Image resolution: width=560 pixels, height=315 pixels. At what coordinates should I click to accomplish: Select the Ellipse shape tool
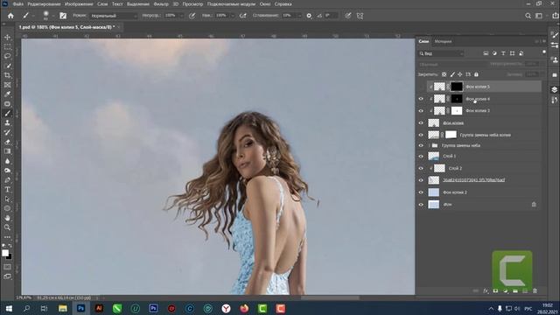point(7,208)
